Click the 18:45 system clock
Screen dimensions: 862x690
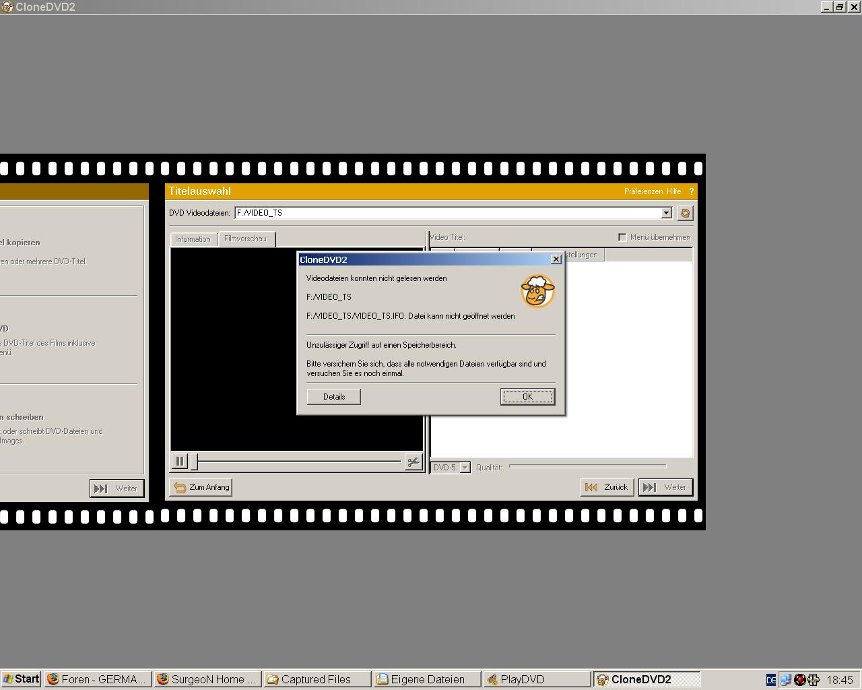[x=840, y=680]
